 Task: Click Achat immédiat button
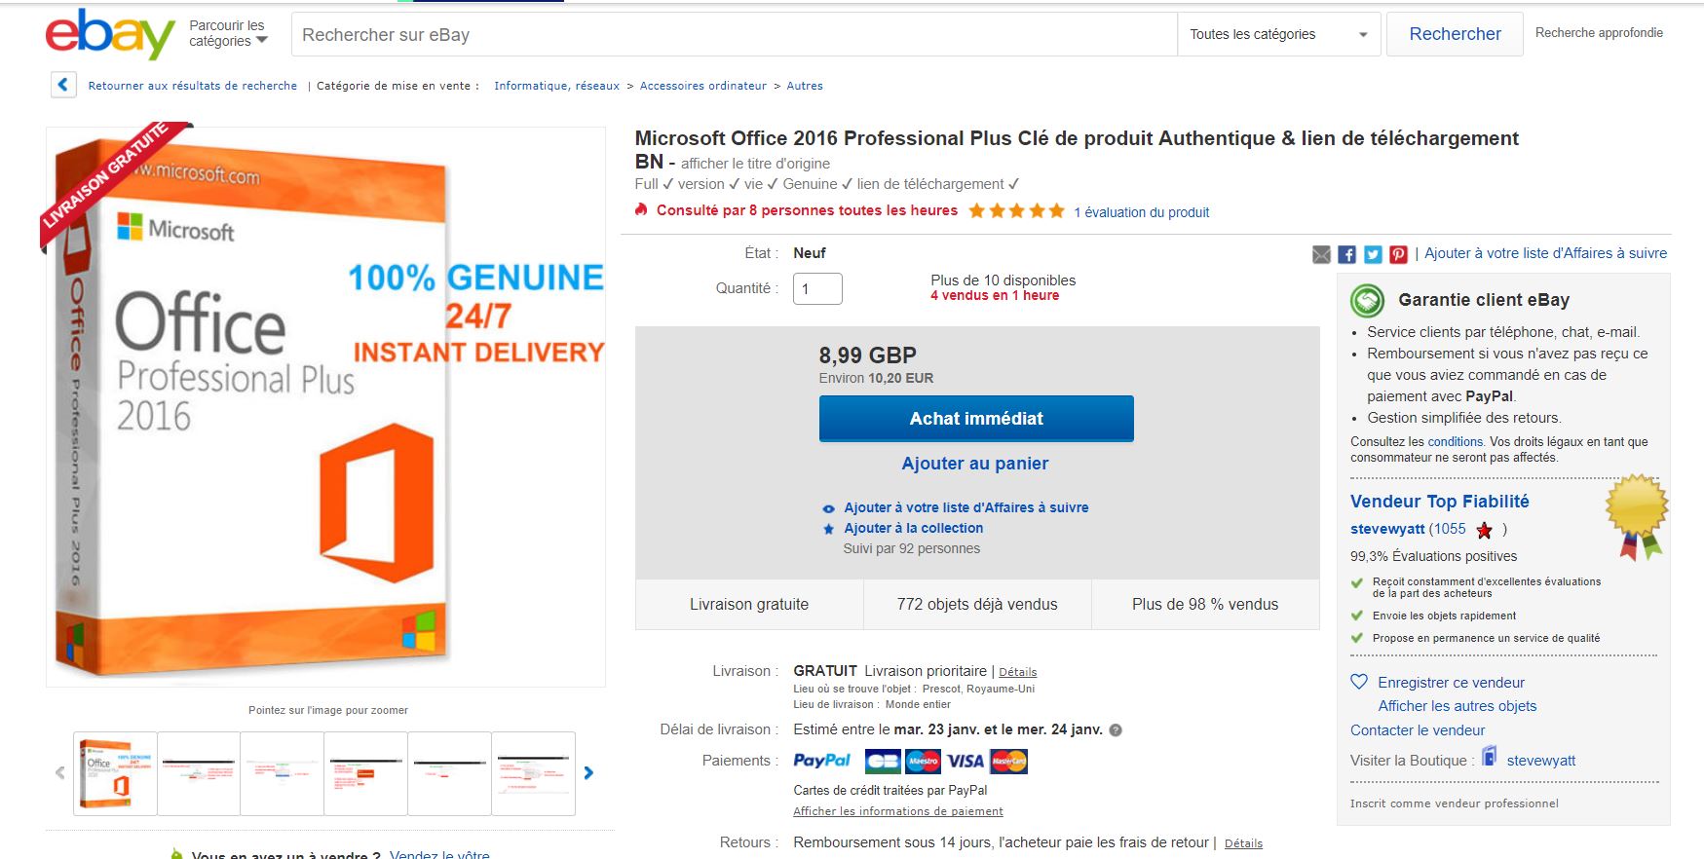tap(976, 419)
